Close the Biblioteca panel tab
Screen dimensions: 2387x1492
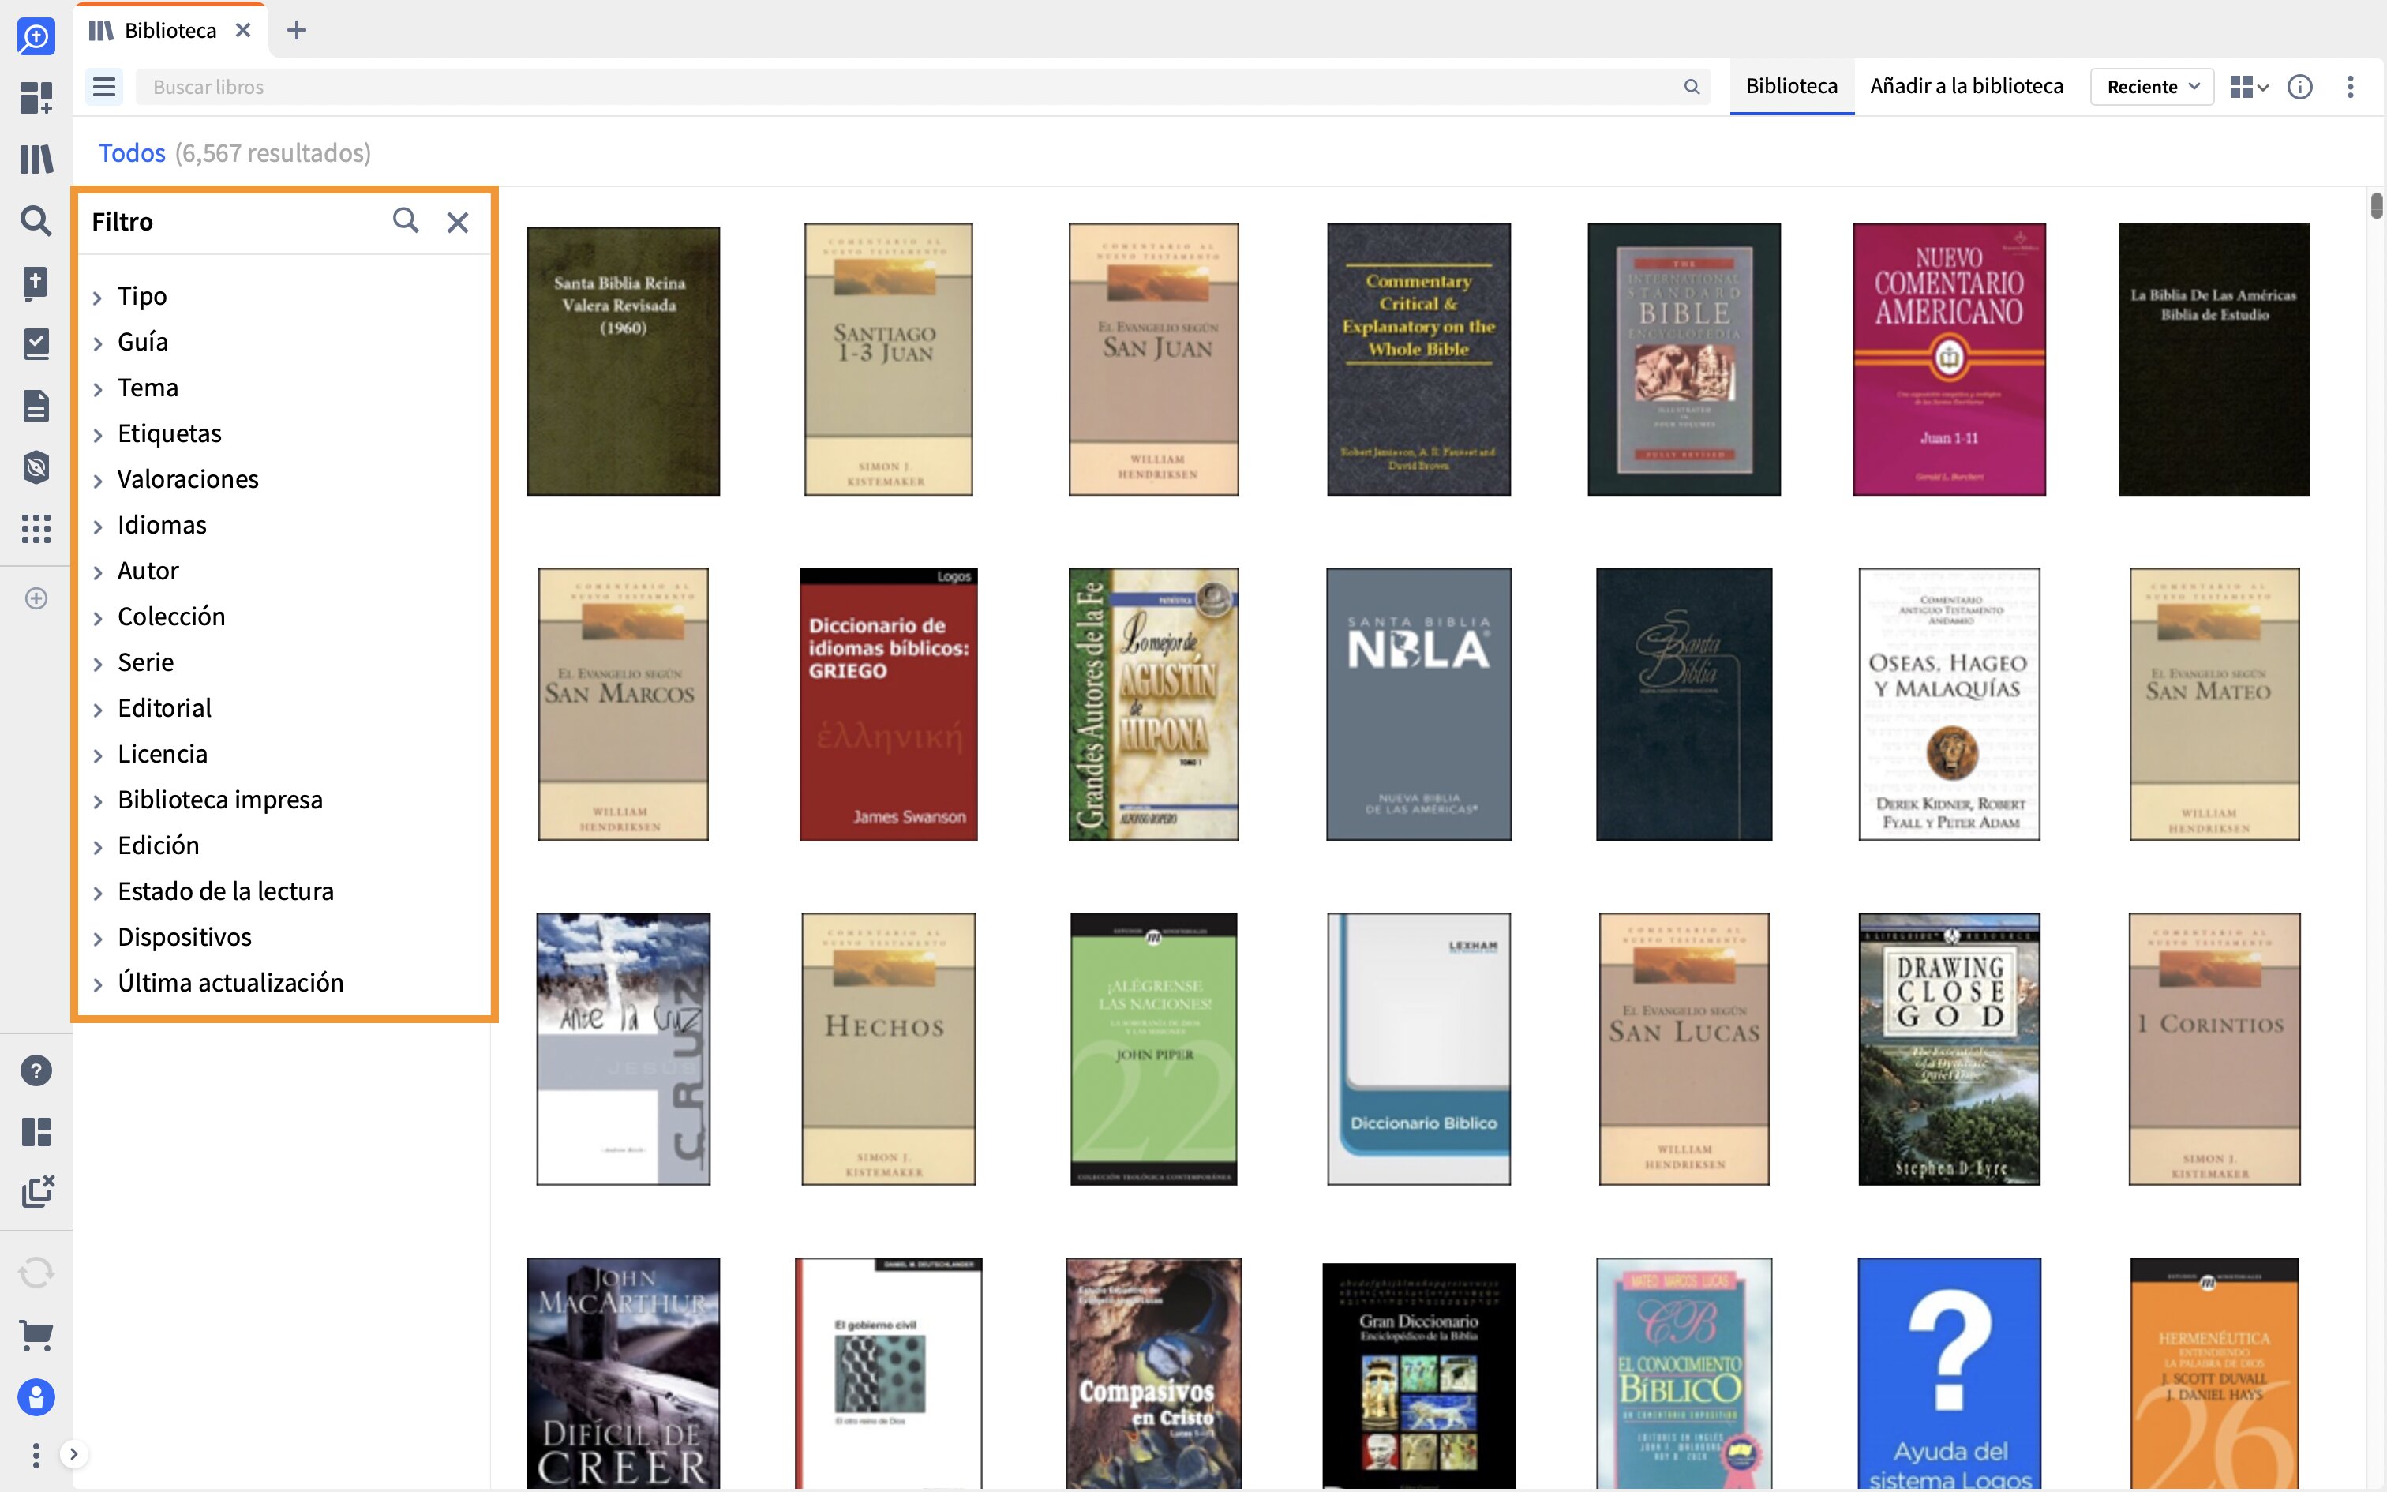point(242,31)
